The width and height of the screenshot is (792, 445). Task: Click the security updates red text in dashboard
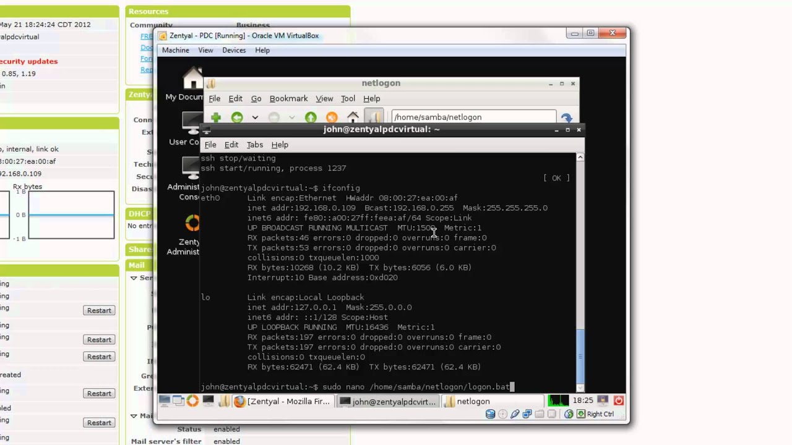[28, 61]
